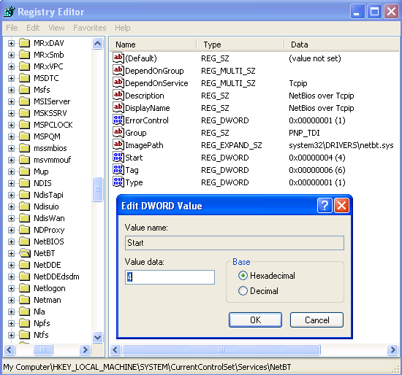The width and height of the screenshot is (402, 375).
Task: Select the Decimal base option
Action: pyautogui.click(x=258, y=291)
